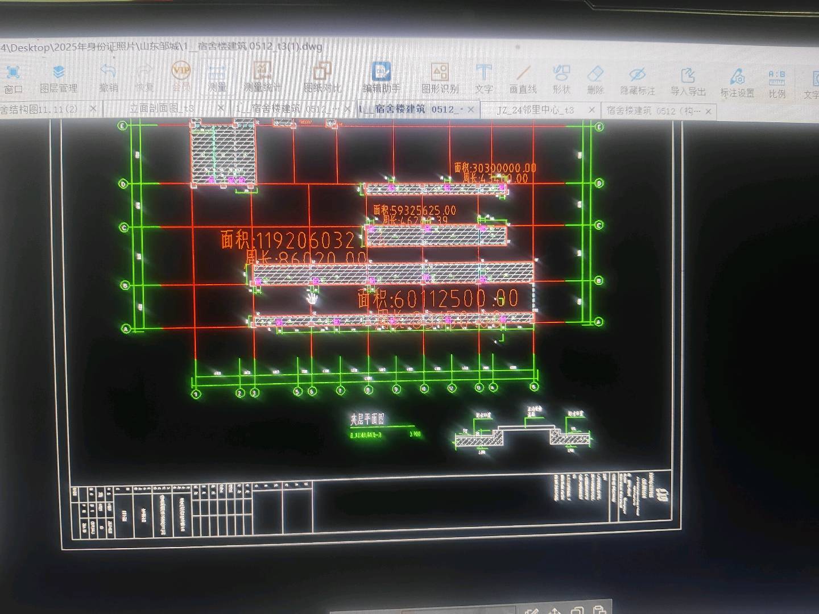Image resolution: width=819 pixels, height=614 pixels.
Task: Open 导入导出 import export
Action: click(x=688, y=82)
